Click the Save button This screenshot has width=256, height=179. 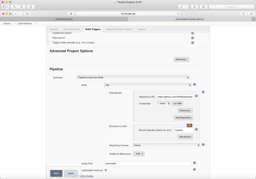56,173
